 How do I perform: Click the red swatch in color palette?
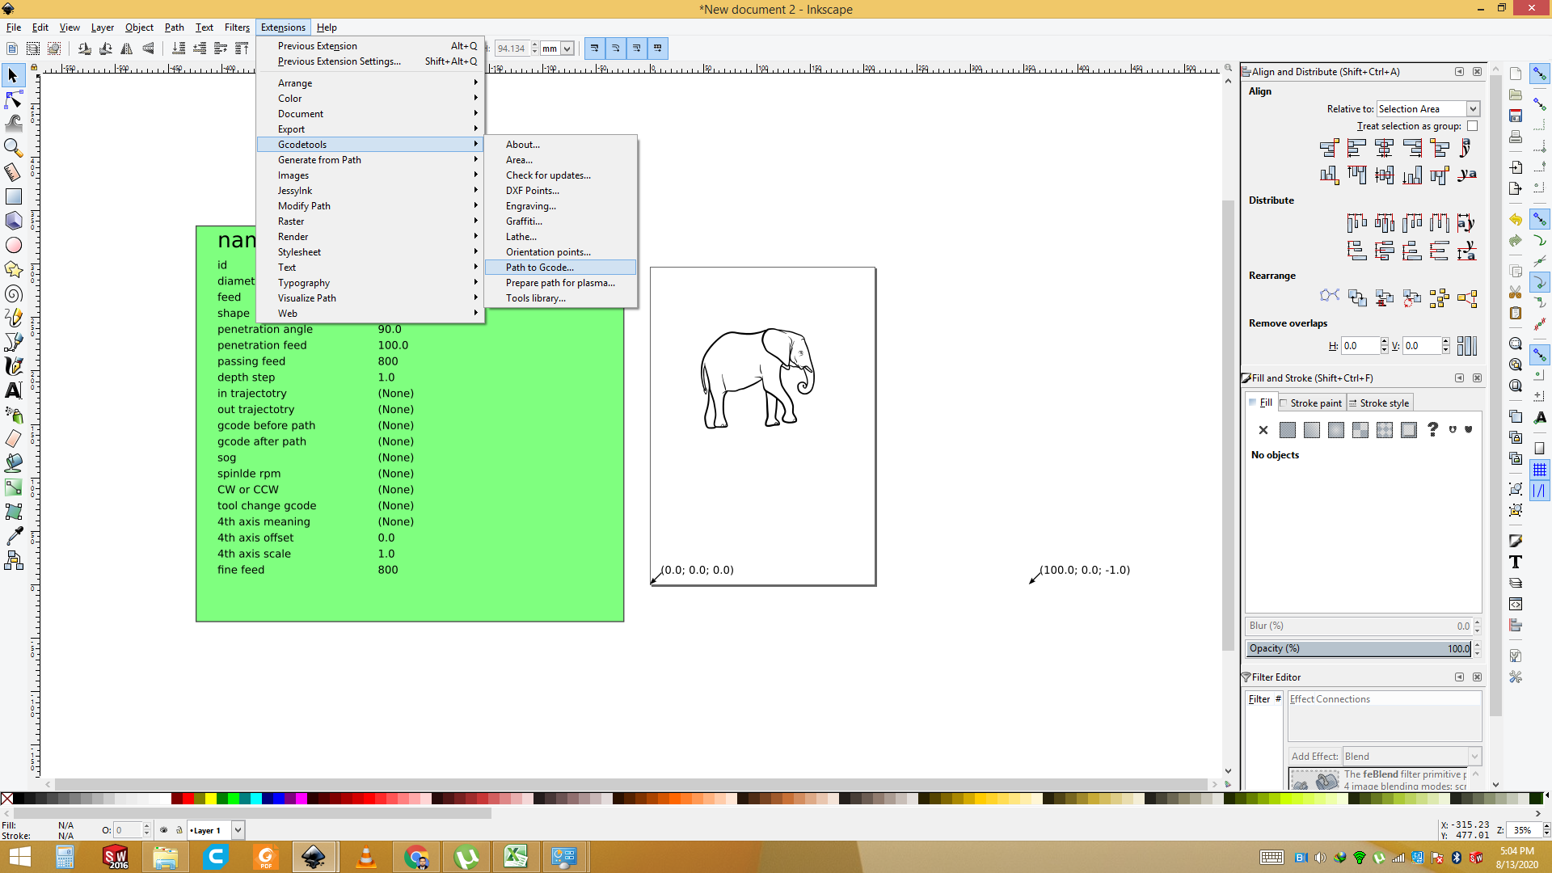pyautogui.click(x=188, y=799)
